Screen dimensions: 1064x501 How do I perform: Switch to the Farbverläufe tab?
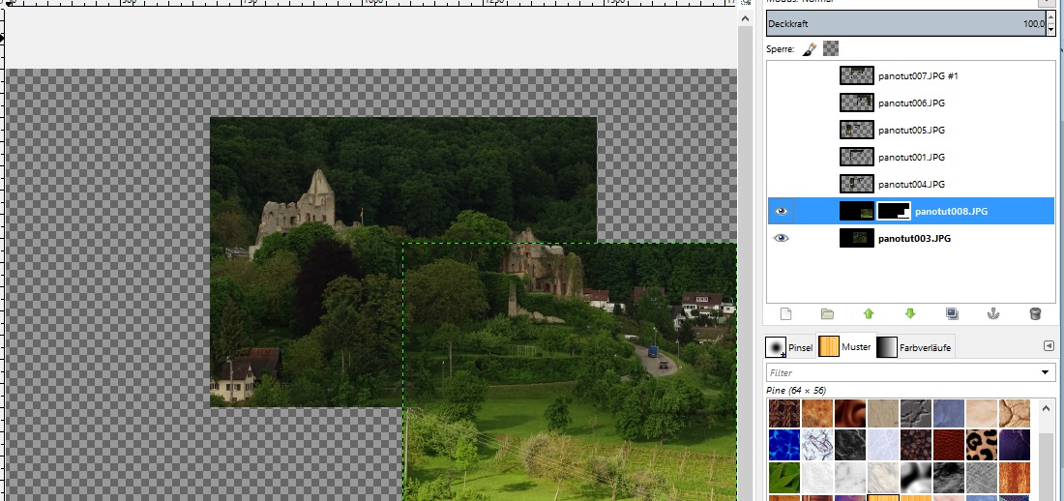[x=915, y=346]
